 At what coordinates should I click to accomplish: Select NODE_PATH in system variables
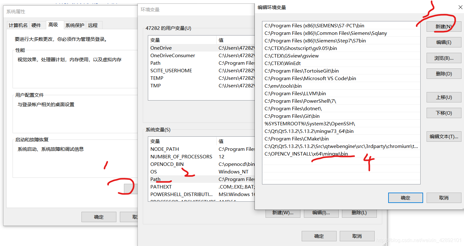pyautogui.click(x=201, y=149)
